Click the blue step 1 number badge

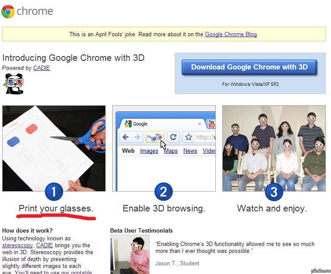point(54,192)
